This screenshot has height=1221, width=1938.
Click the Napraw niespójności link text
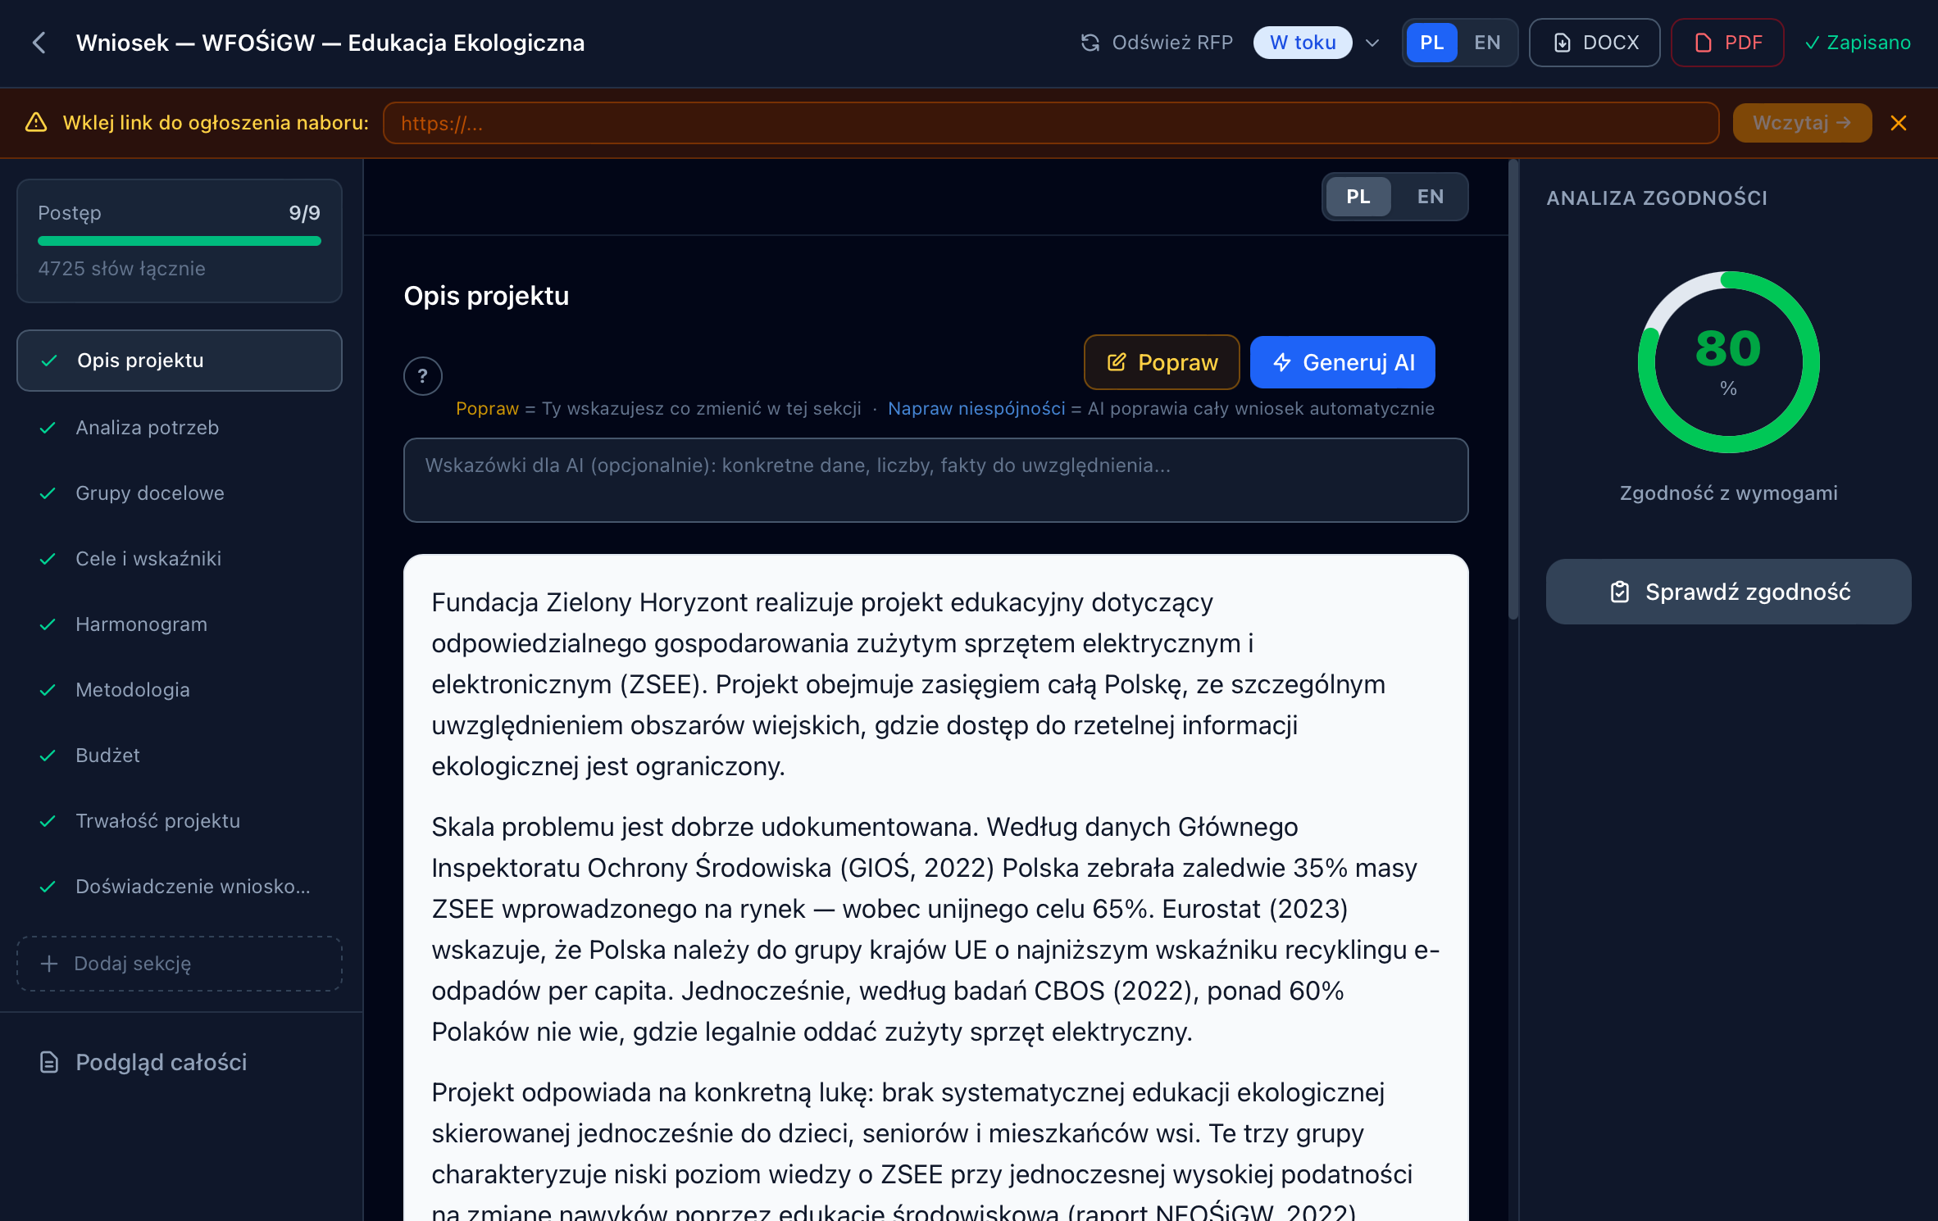(976, 408)
